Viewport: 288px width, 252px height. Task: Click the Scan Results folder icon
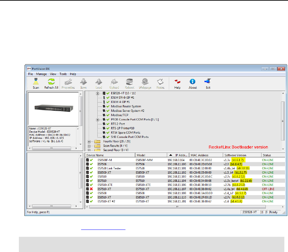(x=97, y=146)
